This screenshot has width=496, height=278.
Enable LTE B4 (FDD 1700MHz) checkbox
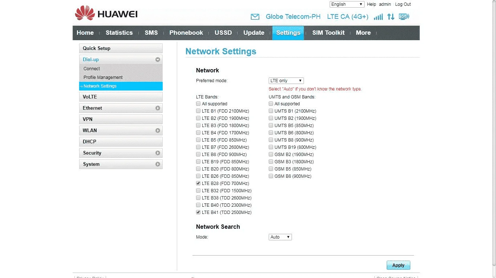(198, 133)
